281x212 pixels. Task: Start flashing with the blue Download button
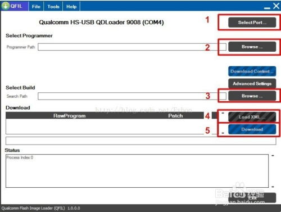click(252, 129)
